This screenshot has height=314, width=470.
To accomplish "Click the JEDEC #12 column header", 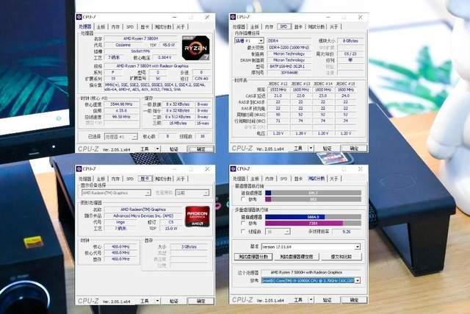I will [x=278, y=83].
